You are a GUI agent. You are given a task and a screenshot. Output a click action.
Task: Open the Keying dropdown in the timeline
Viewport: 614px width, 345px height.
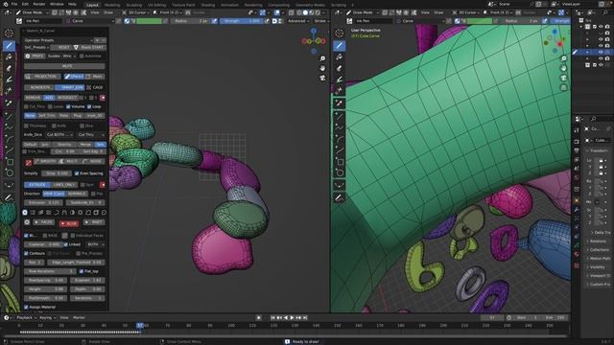(x=47, y=317)
